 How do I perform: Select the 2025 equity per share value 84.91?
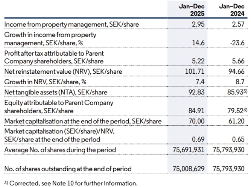(x=196, y=111)
